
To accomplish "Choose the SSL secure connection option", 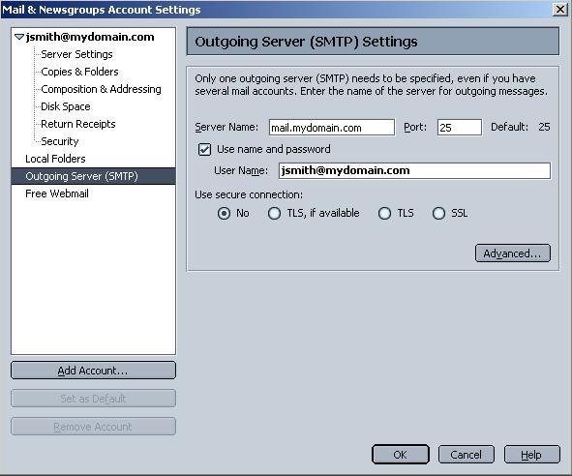I will (438, 214).
